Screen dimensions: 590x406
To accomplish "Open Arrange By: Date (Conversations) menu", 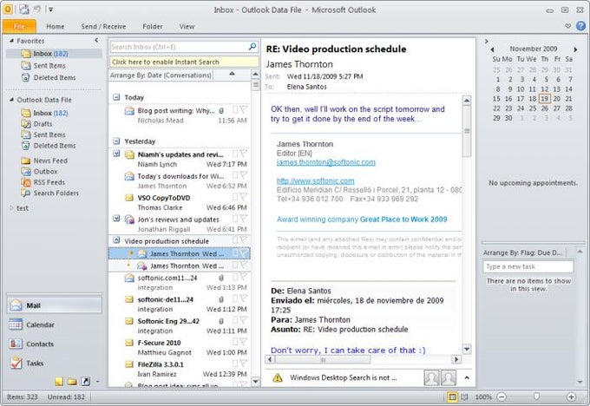I will click(161, 75).
